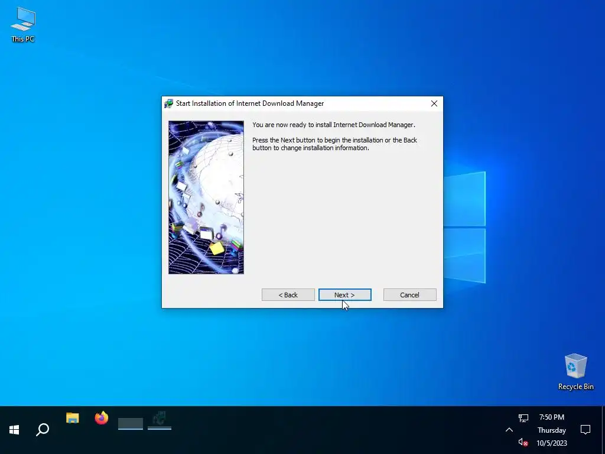Go back with the Back button
The image size is (605, 454).
pos(288,294)
